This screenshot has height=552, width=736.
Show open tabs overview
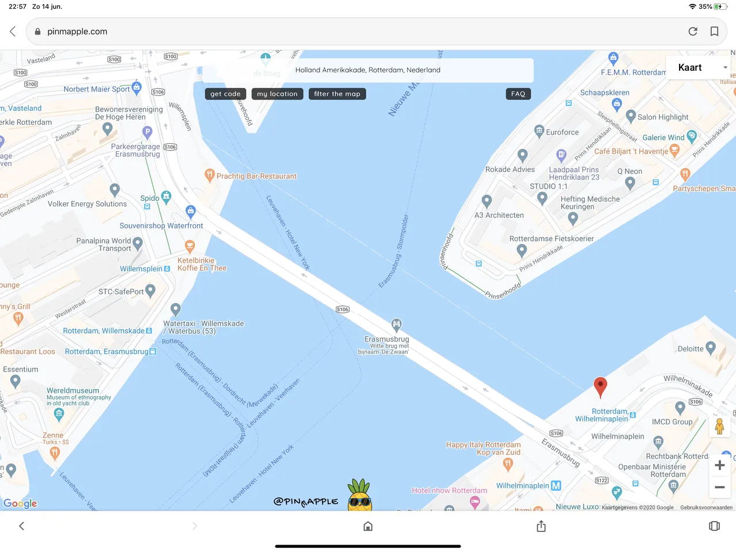coord(714,526)
